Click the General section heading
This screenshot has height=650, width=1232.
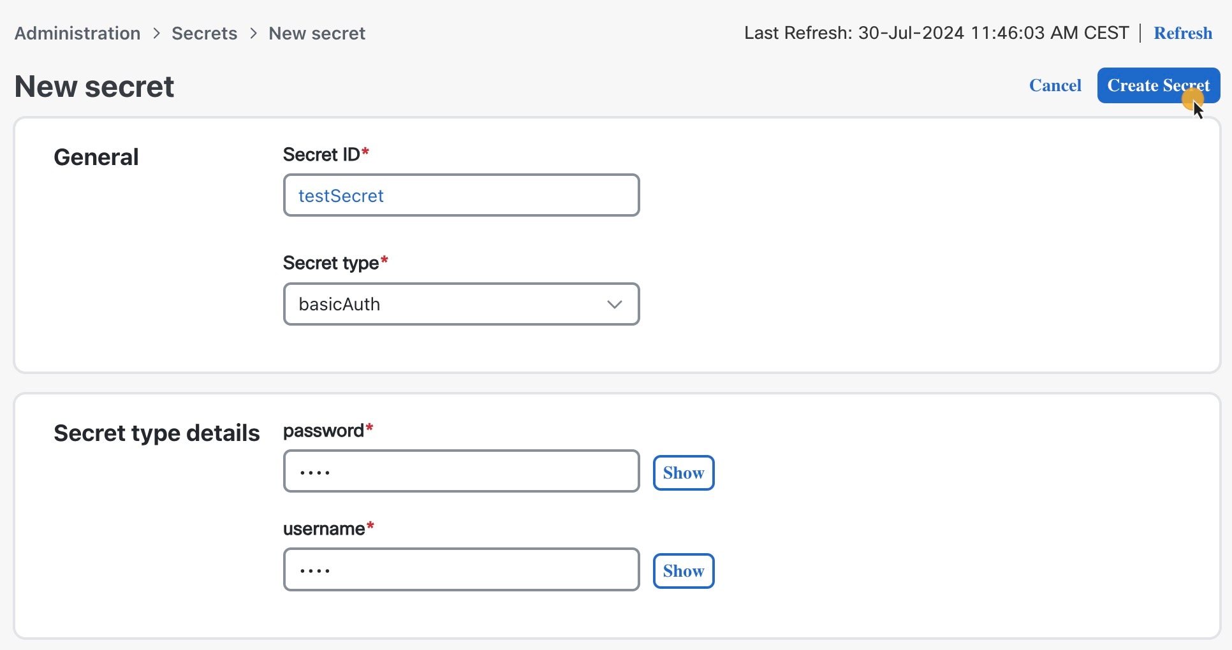tap(96, 157)
